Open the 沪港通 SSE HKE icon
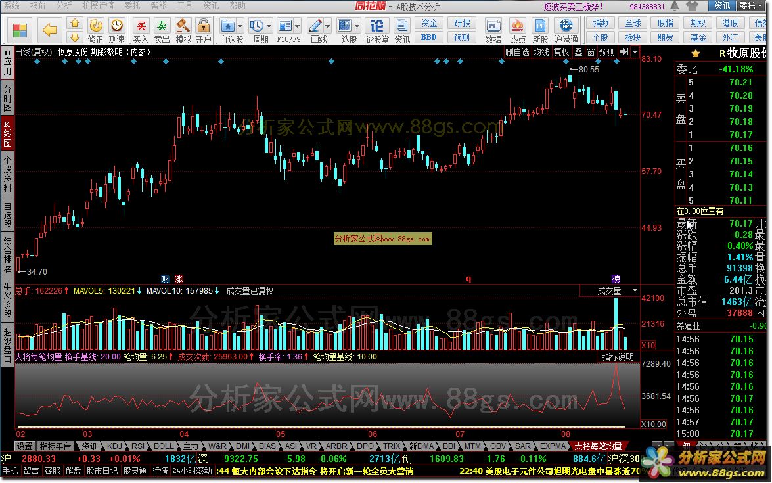 pyautogui.click(x=566, y=30)
